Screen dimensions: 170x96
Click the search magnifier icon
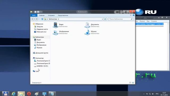pos(132,19)
